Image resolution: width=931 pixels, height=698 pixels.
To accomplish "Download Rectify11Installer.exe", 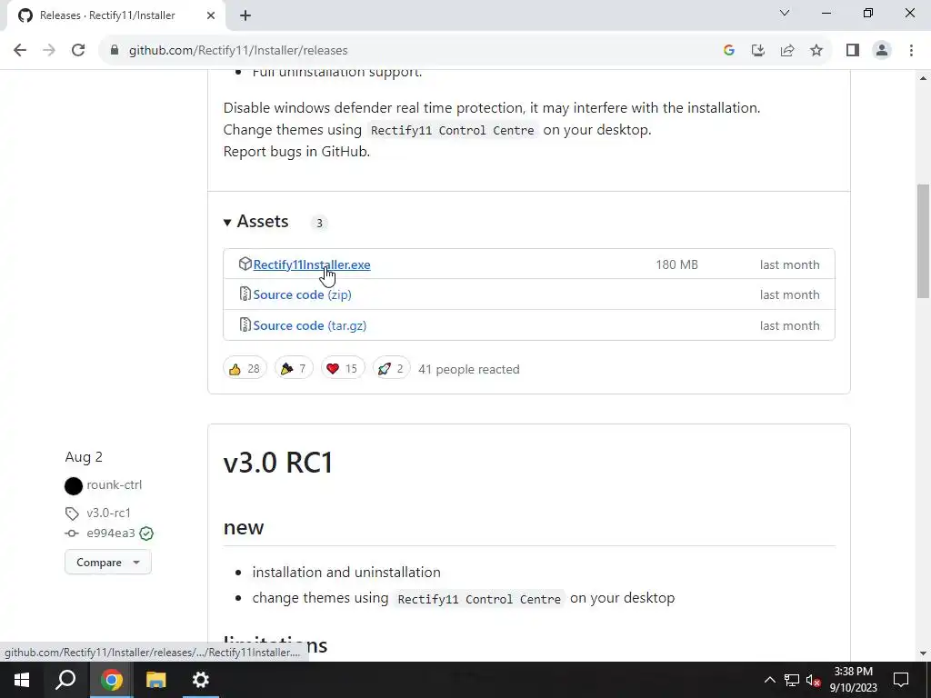I will 312,264.
